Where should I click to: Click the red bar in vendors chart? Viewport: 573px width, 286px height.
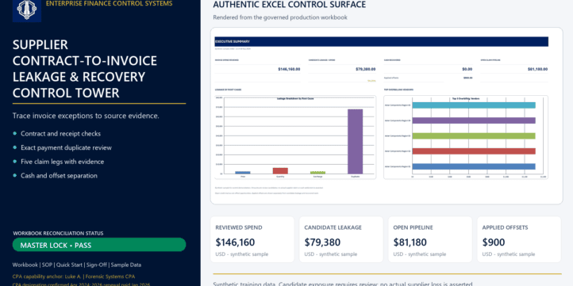click(x=474, y=151)
